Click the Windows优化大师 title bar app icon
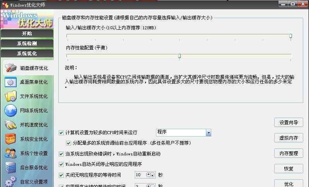309x187 pixels. tap(5, 5)
